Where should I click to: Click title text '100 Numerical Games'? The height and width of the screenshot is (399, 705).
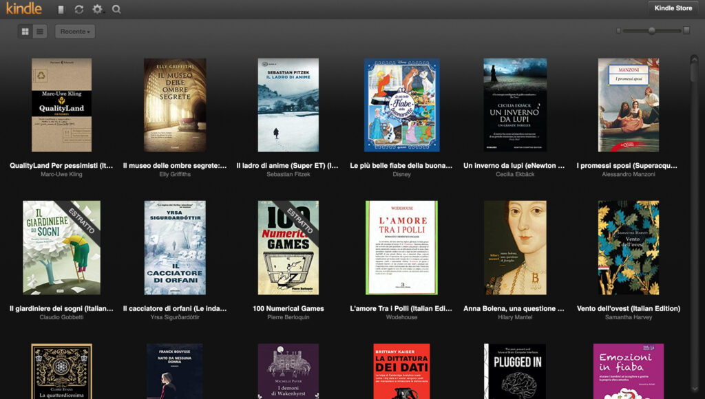(288, 308)
